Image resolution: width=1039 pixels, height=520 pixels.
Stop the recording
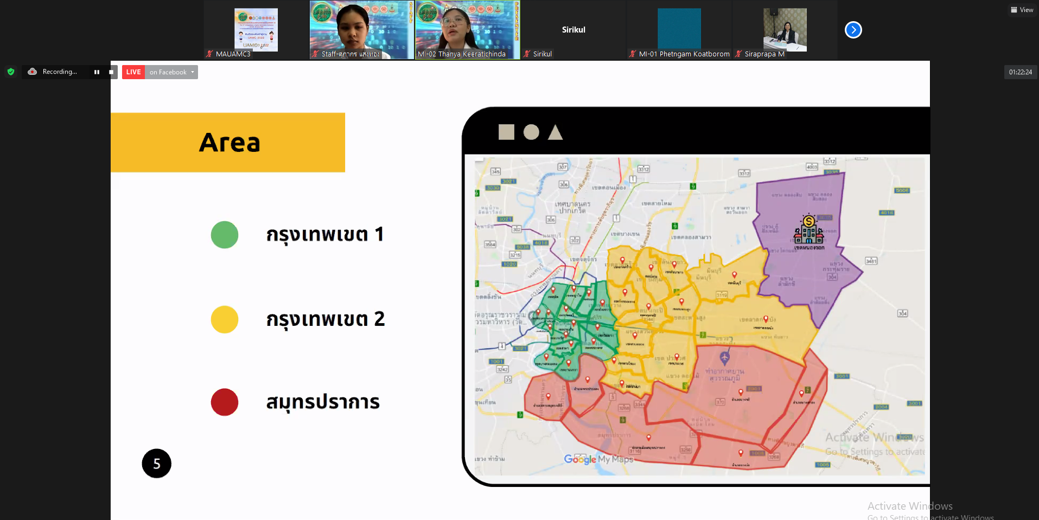tap(111, 72)
